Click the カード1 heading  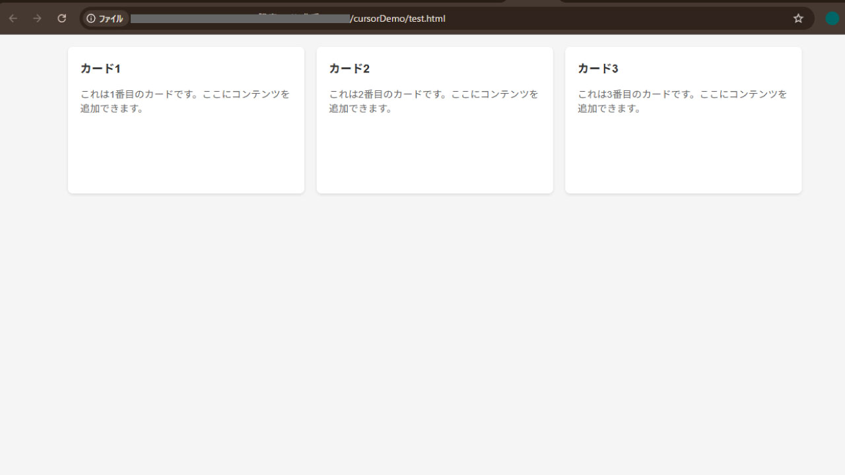(x=100, y=69)
